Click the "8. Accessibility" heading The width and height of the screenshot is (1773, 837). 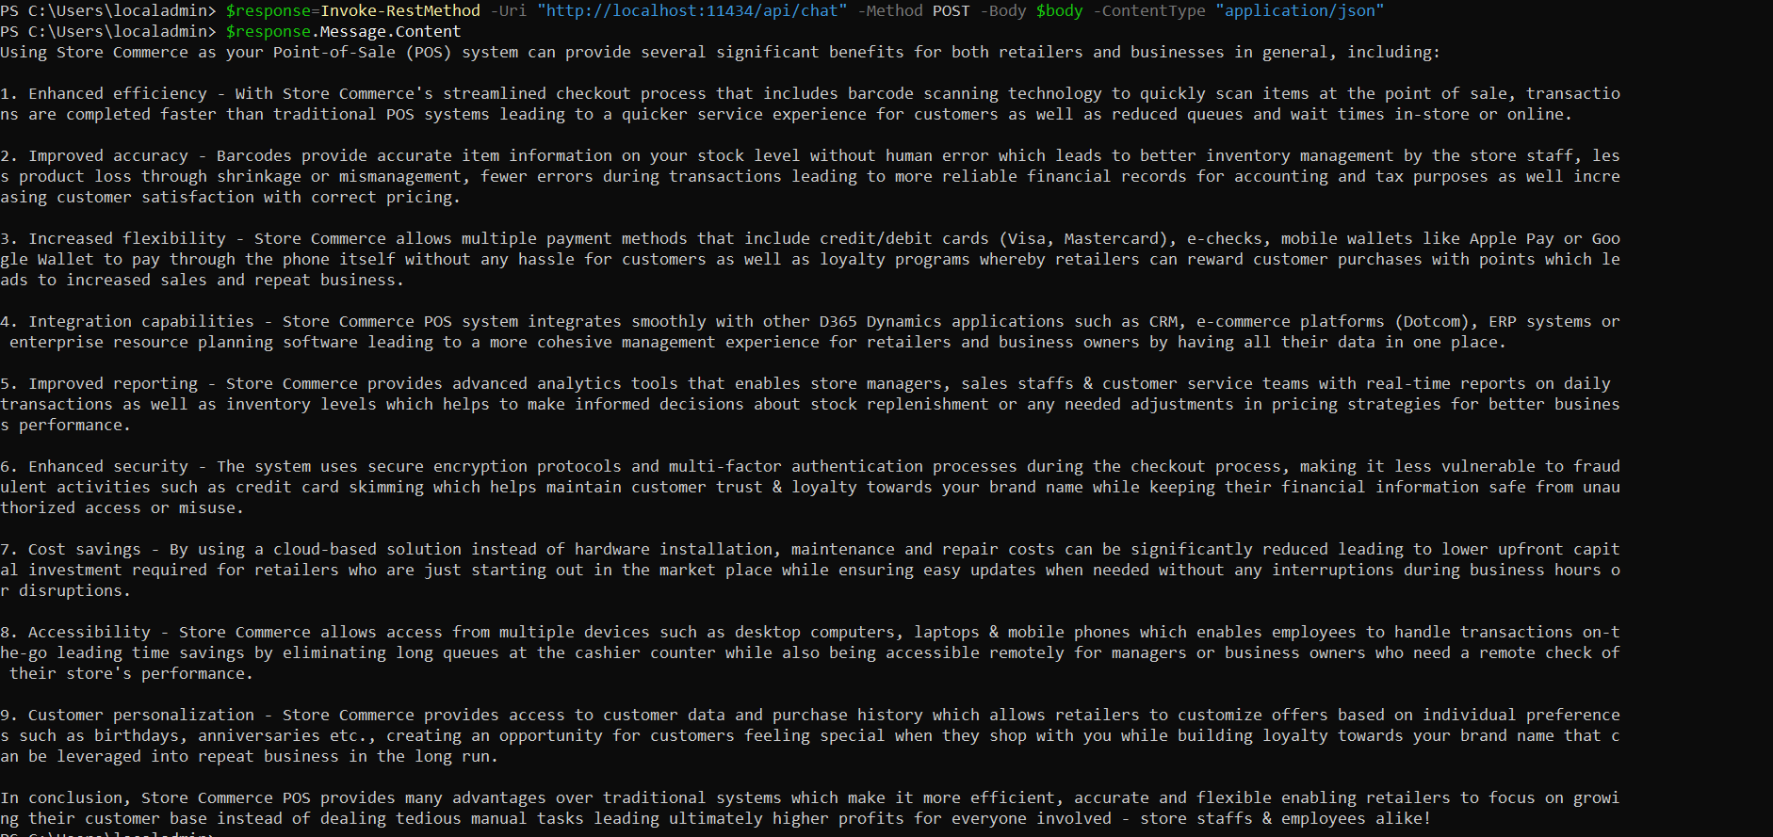(75, 633)
